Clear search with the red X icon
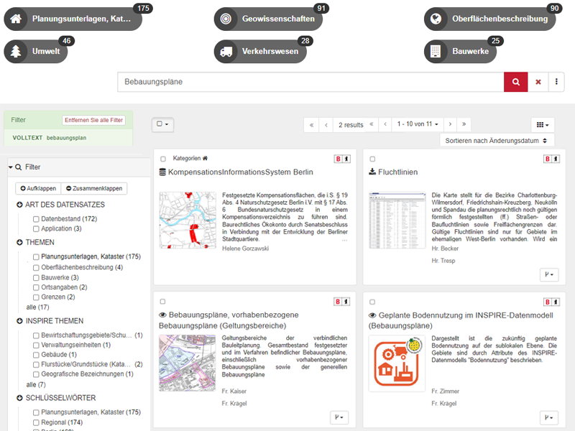575x431 pixels. click(x=538, y=82)
